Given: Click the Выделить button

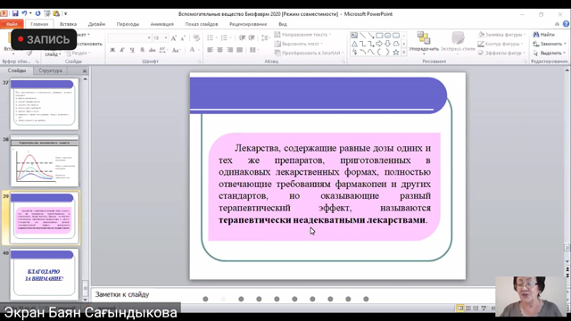Looking at the screenshot, I should [550, 53].
